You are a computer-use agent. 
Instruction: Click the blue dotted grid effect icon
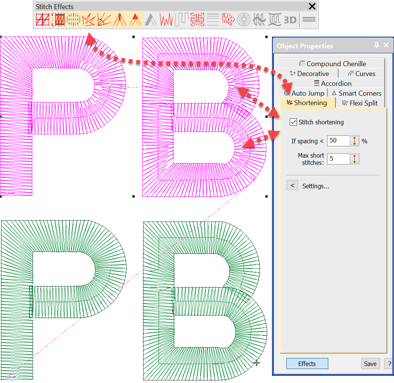[73, 19]
